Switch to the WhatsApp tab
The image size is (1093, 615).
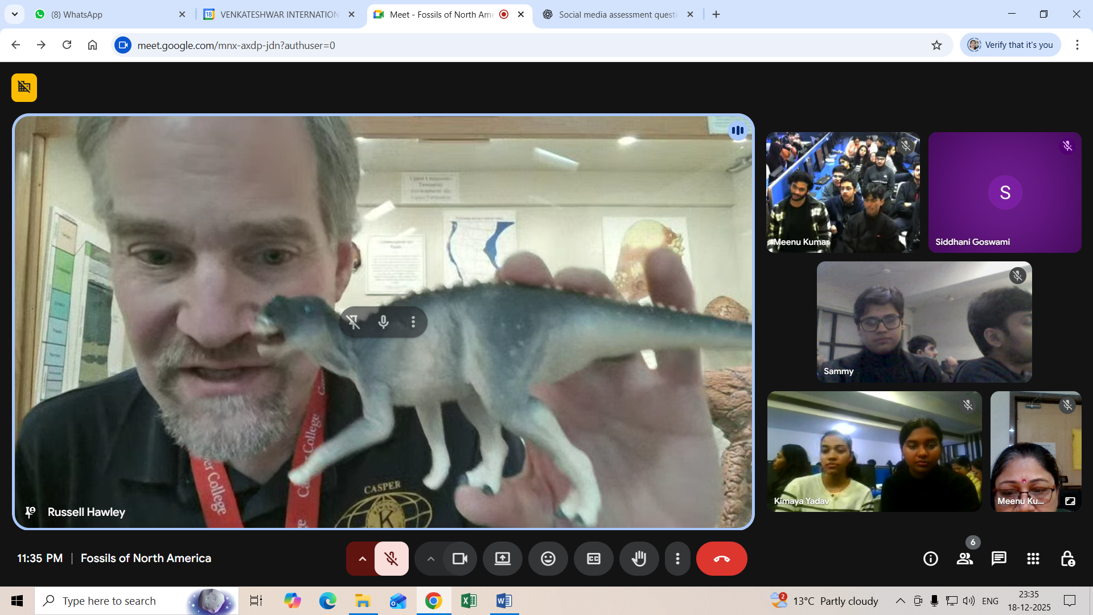click(x=108, y=14)
